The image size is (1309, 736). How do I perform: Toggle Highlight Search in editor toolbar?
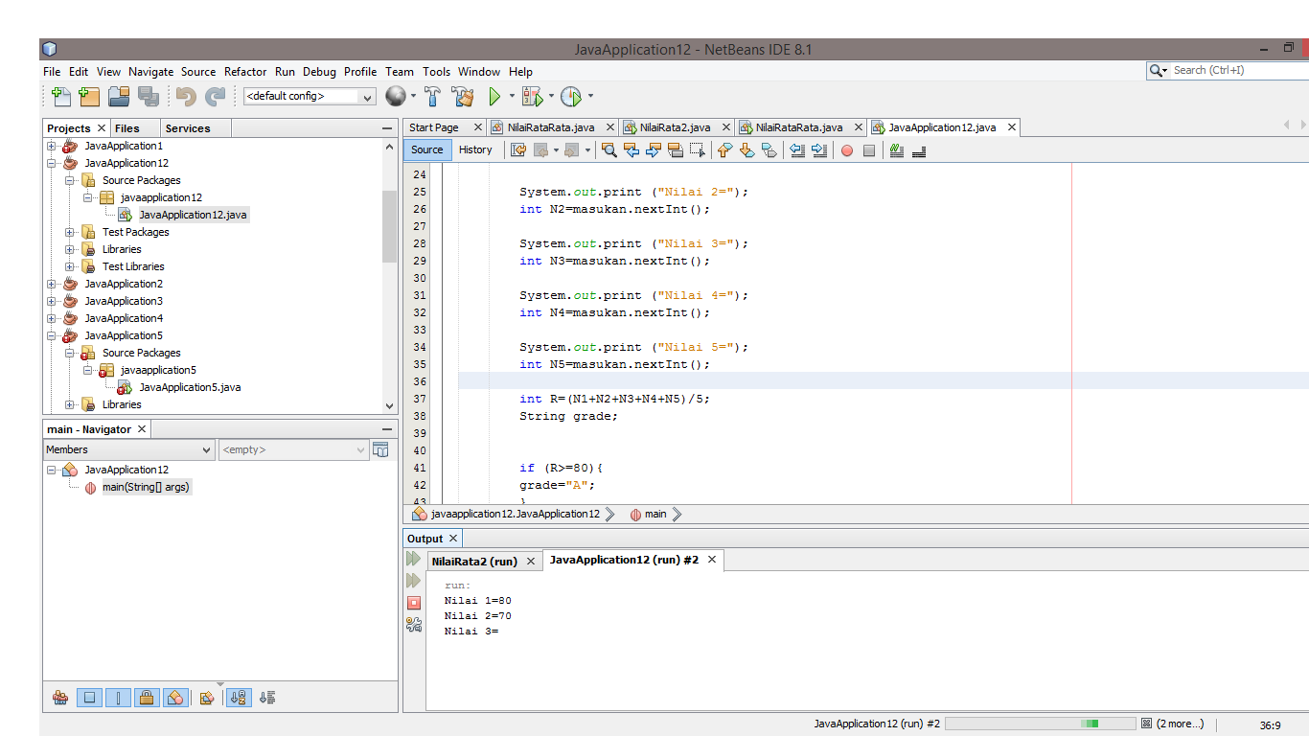coord(676,149)
